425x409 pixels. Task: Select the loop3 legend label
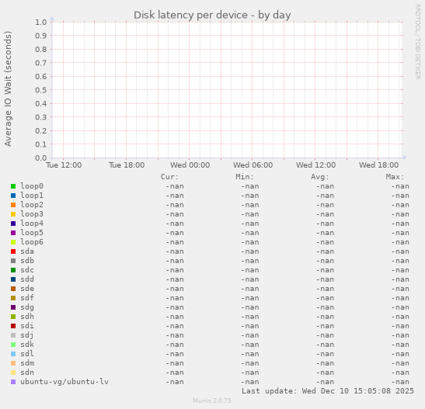32,214
